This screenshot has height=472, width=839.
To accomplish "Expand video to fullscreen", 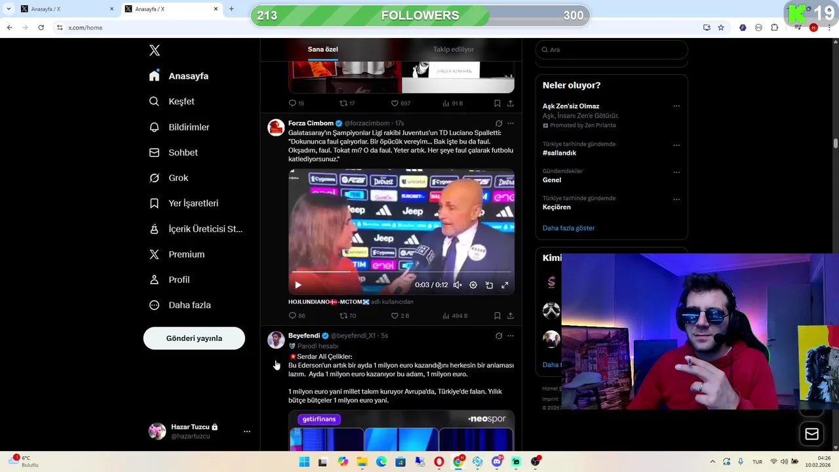I will pyautogui.click(x=505, y=285).
